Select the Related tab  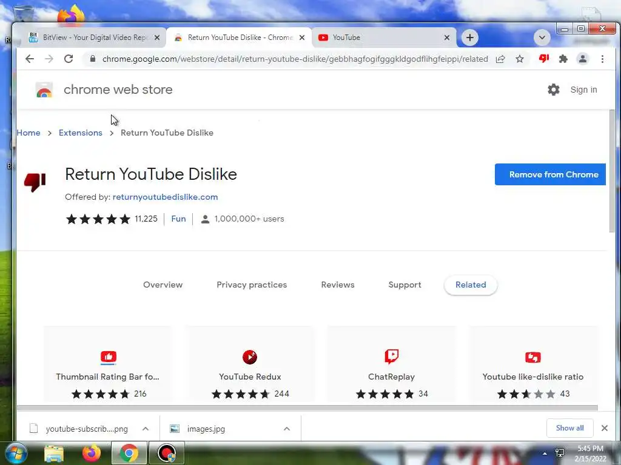coord(471,285)
